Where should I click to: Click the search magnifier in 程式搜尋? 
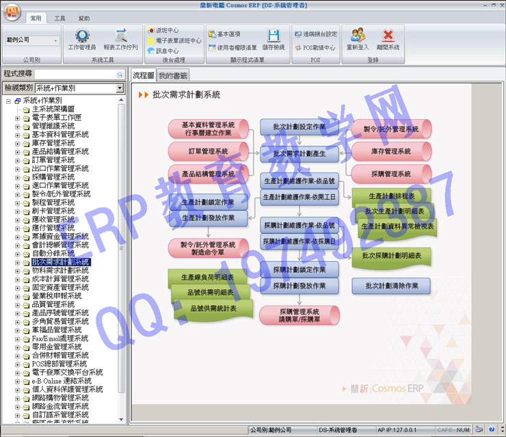(120, 75)
